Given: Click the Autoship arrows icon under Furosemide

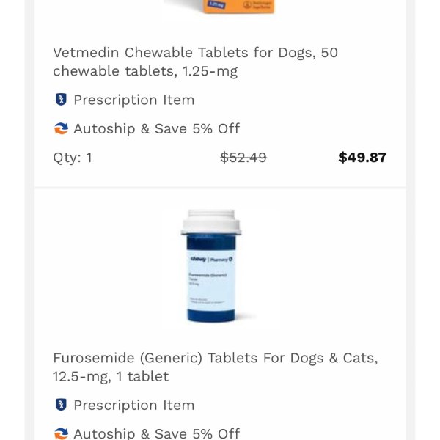Looking at the screenshot, I should pos(61,434).
